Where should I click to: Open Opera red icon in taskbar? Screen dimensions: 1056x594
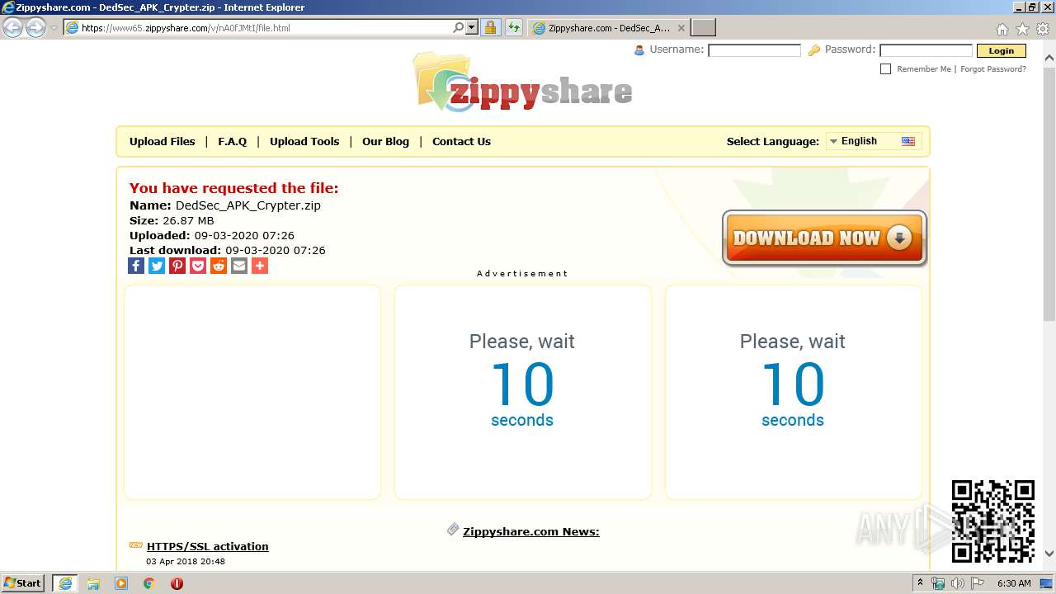coord(177,583)
